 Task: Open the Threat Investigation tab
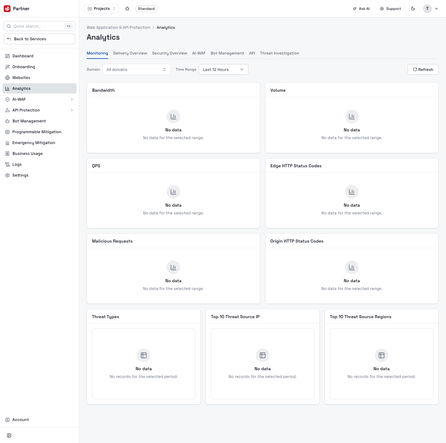coord(279,53)
